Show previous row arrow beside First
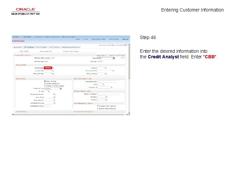This screenshot has height=177, width=236. 114,55
